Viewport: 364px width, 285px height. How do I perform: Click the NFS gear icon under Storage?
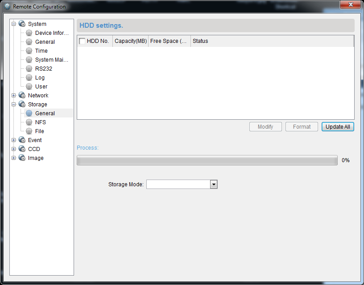click(x=29, y=122)
